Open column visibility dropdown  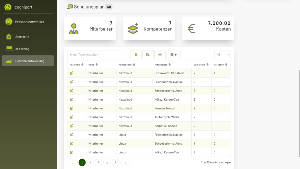pyautogui.click(x=173, y=55)
